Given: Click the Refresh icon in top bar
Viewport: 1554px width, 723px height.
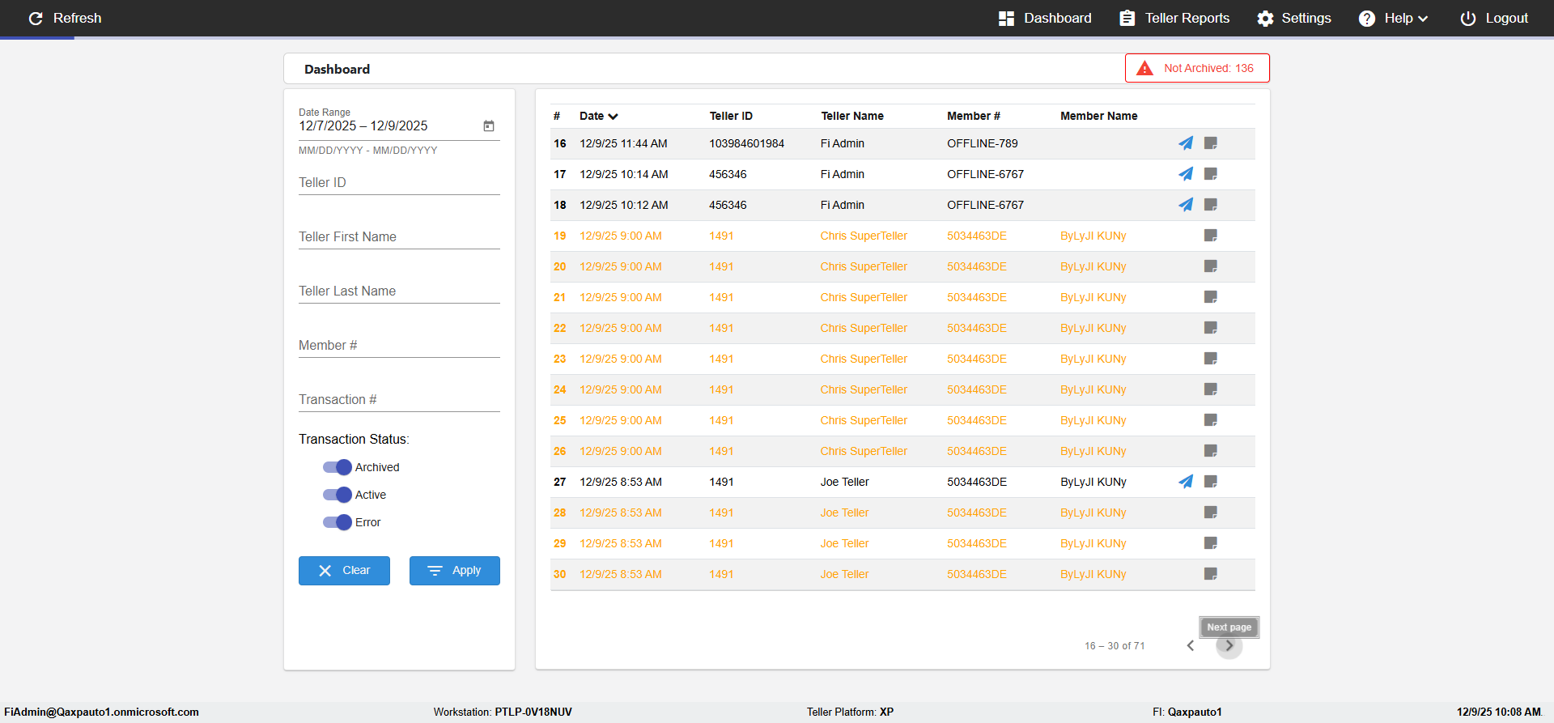Looking at the screenshot, I should (x=36, y=18).
